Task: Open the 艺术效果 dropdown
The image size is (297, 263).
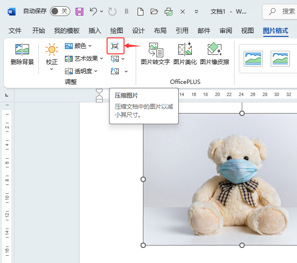Action: 84,59
